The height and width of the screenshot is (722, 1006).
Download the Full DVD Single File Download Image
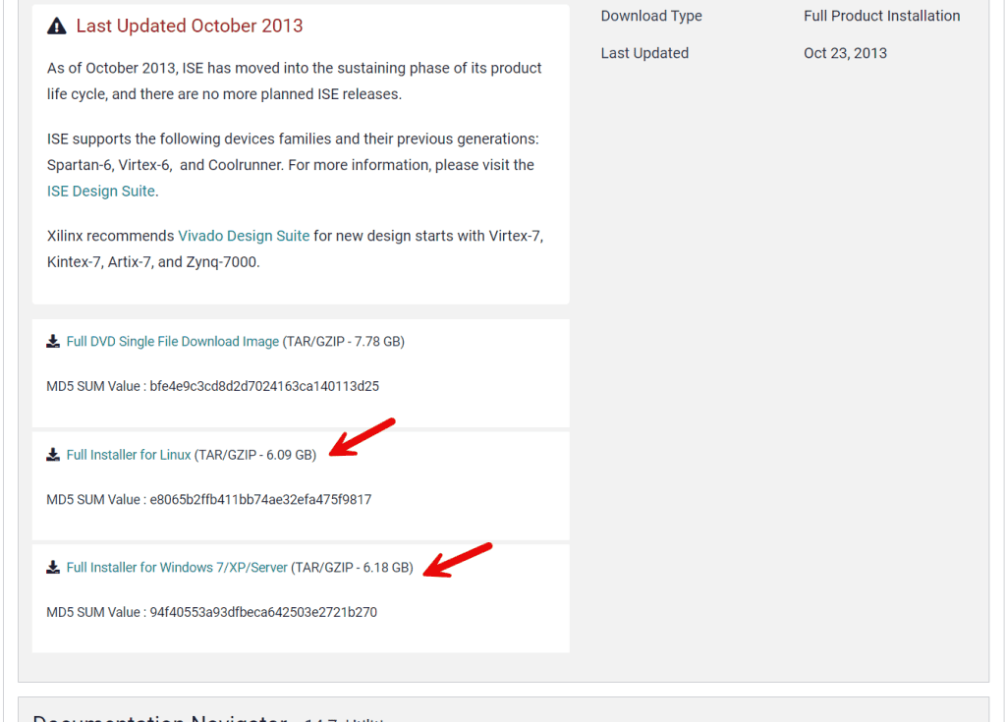(173, 341)
